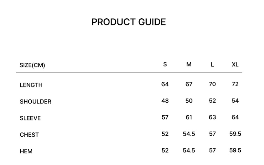Click the SHOULDER row label
Viewport: 264px width, 165px height.
[x=35, y=102]
